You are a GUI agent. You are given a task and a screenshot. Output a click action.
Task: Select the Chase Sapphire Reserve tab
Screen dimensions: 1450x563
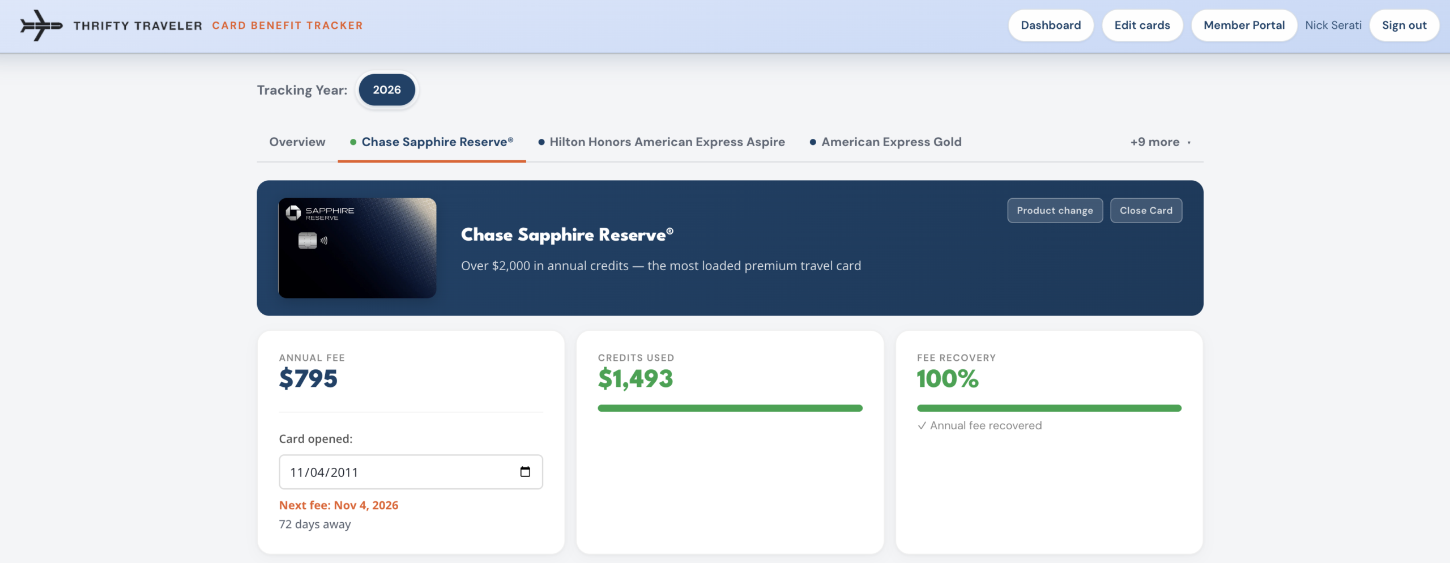pyautogui.click(x=432, y=142)
